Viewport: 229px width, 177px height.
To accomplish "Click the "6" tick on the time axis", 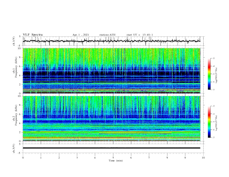I will [x=131, y=158].
